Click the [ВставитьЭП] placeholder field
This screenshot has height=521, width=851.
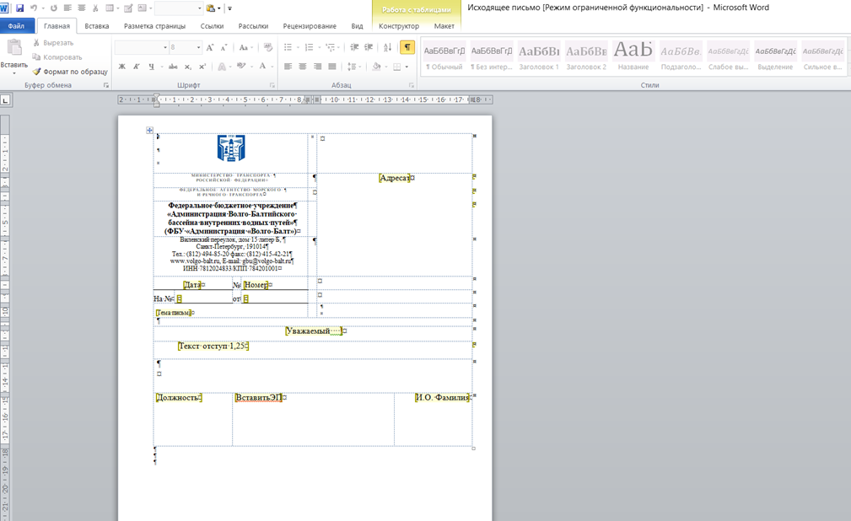pos(258,398)
